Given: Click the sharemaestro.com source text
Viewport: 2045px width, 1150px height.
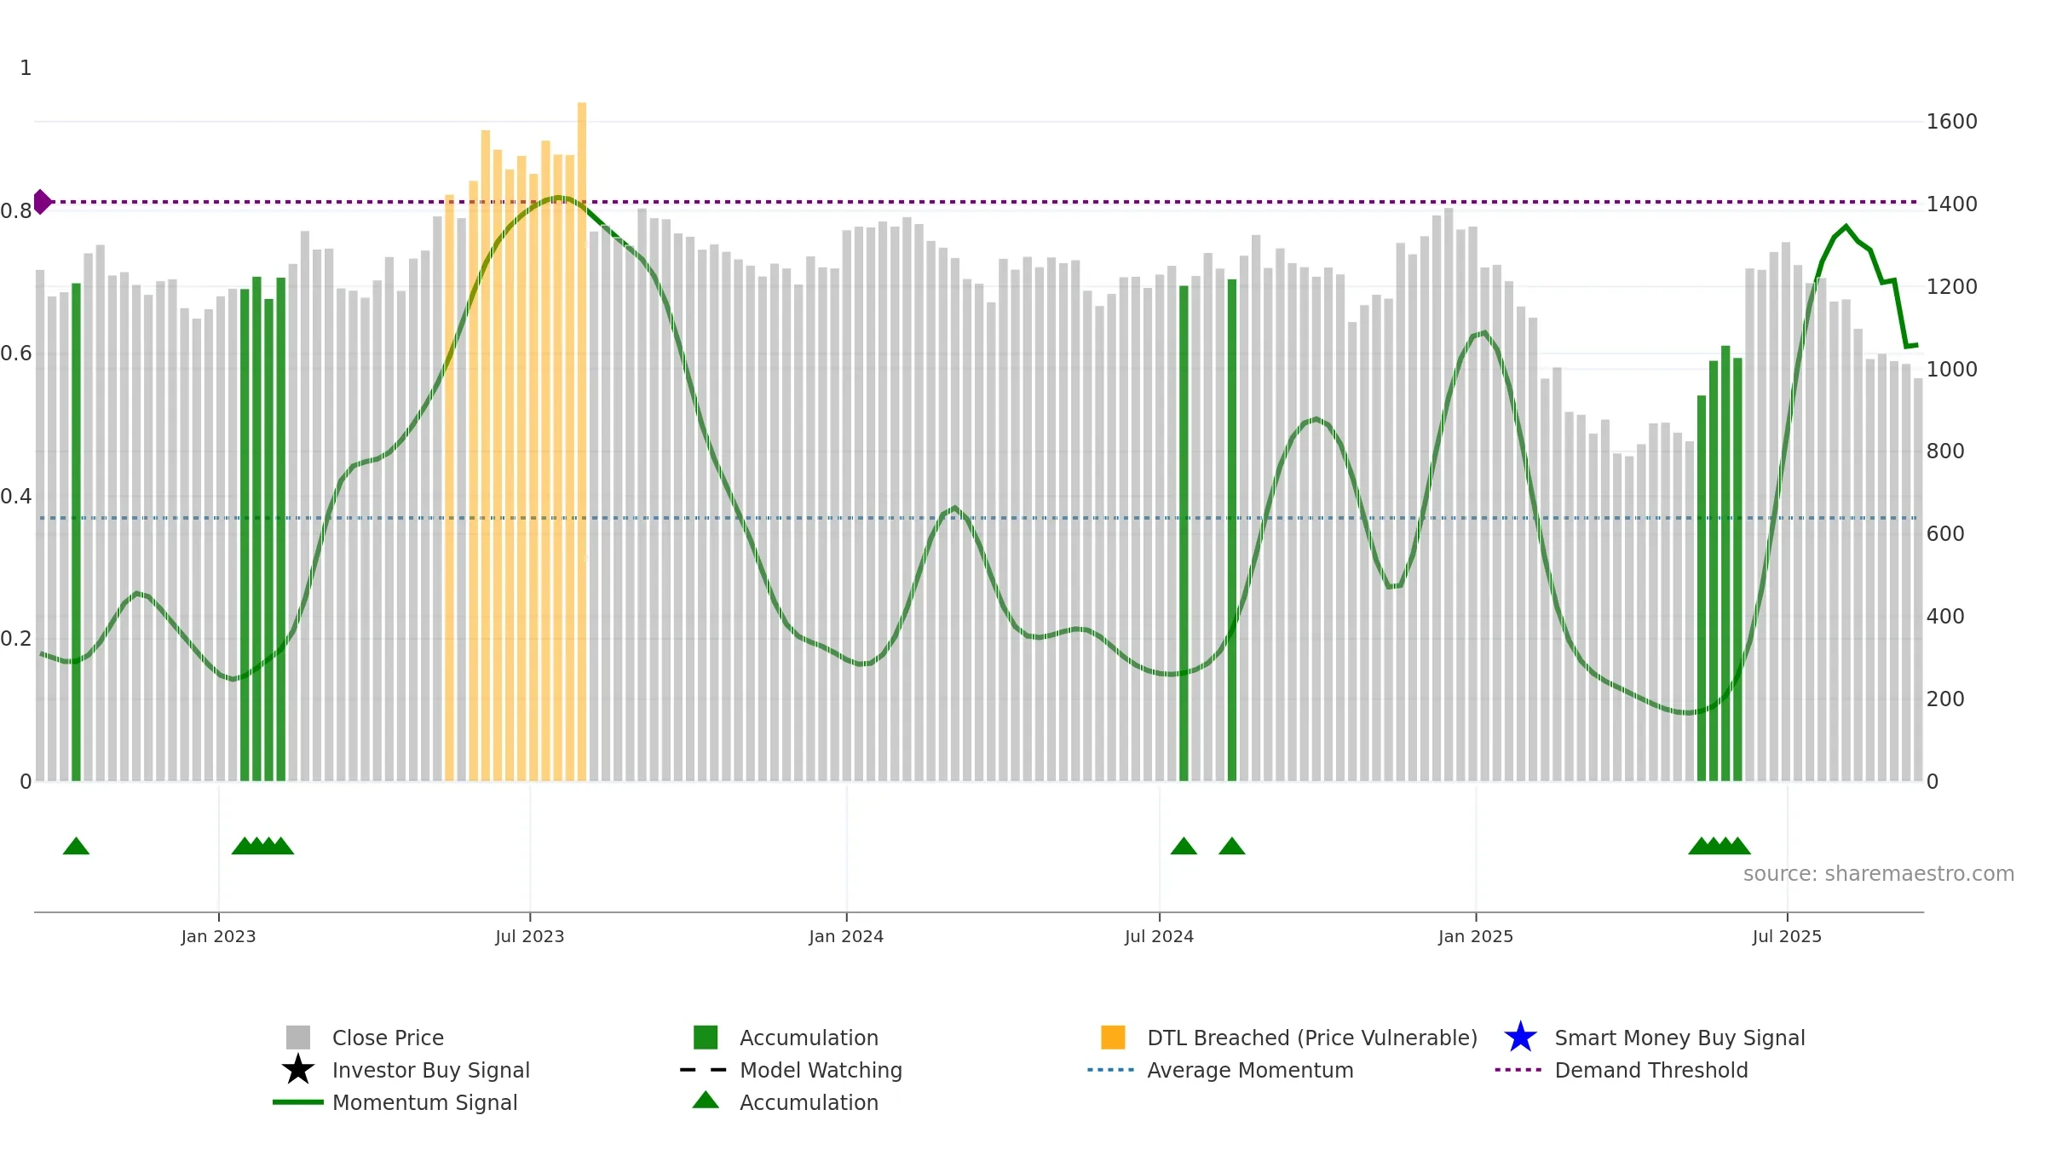Looking at the screenshot, I should click(1879, 874).
